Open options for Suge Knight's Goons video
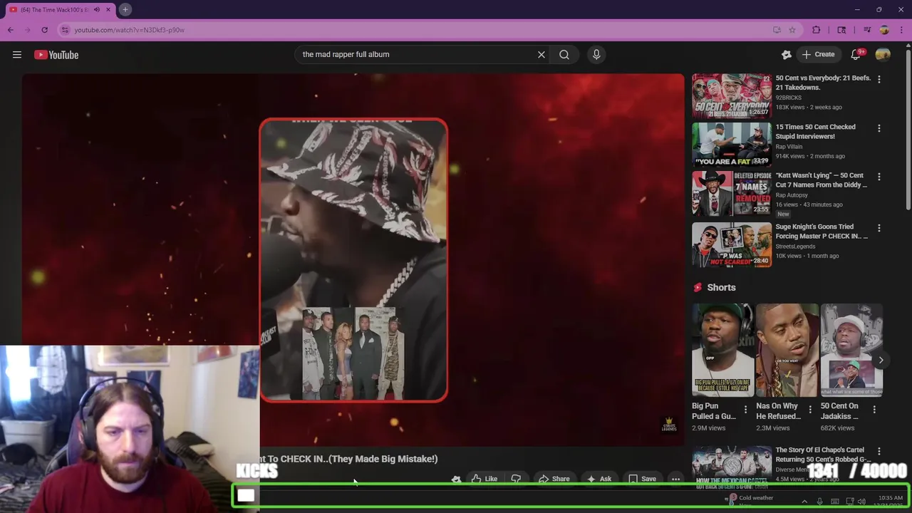Screen dimensions: 912x513 click(879, 229)
